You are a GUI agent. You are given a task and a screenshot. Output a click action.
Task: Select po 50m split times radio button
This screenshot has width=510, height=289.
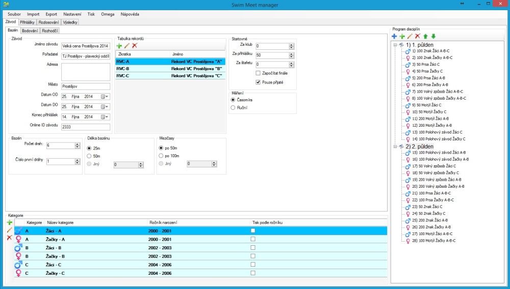(x=161, y=148)
